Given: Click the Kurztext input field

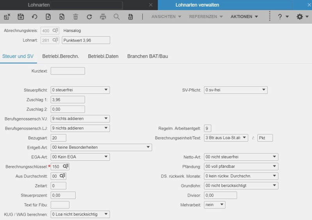Looking at the screenshot, I should [x=67, y=71].
